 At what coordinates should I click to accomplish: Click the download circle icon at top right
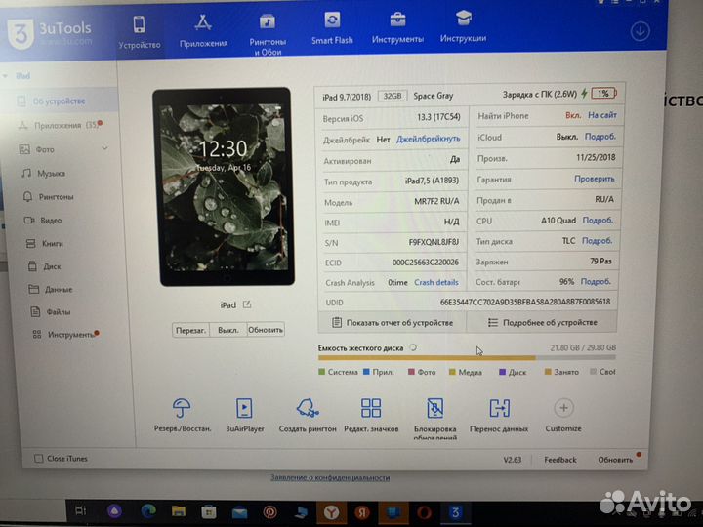point(640,32)
